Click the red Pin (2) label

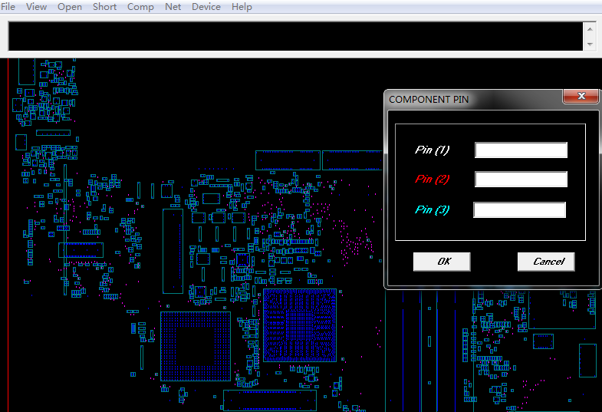click(432, 179)
